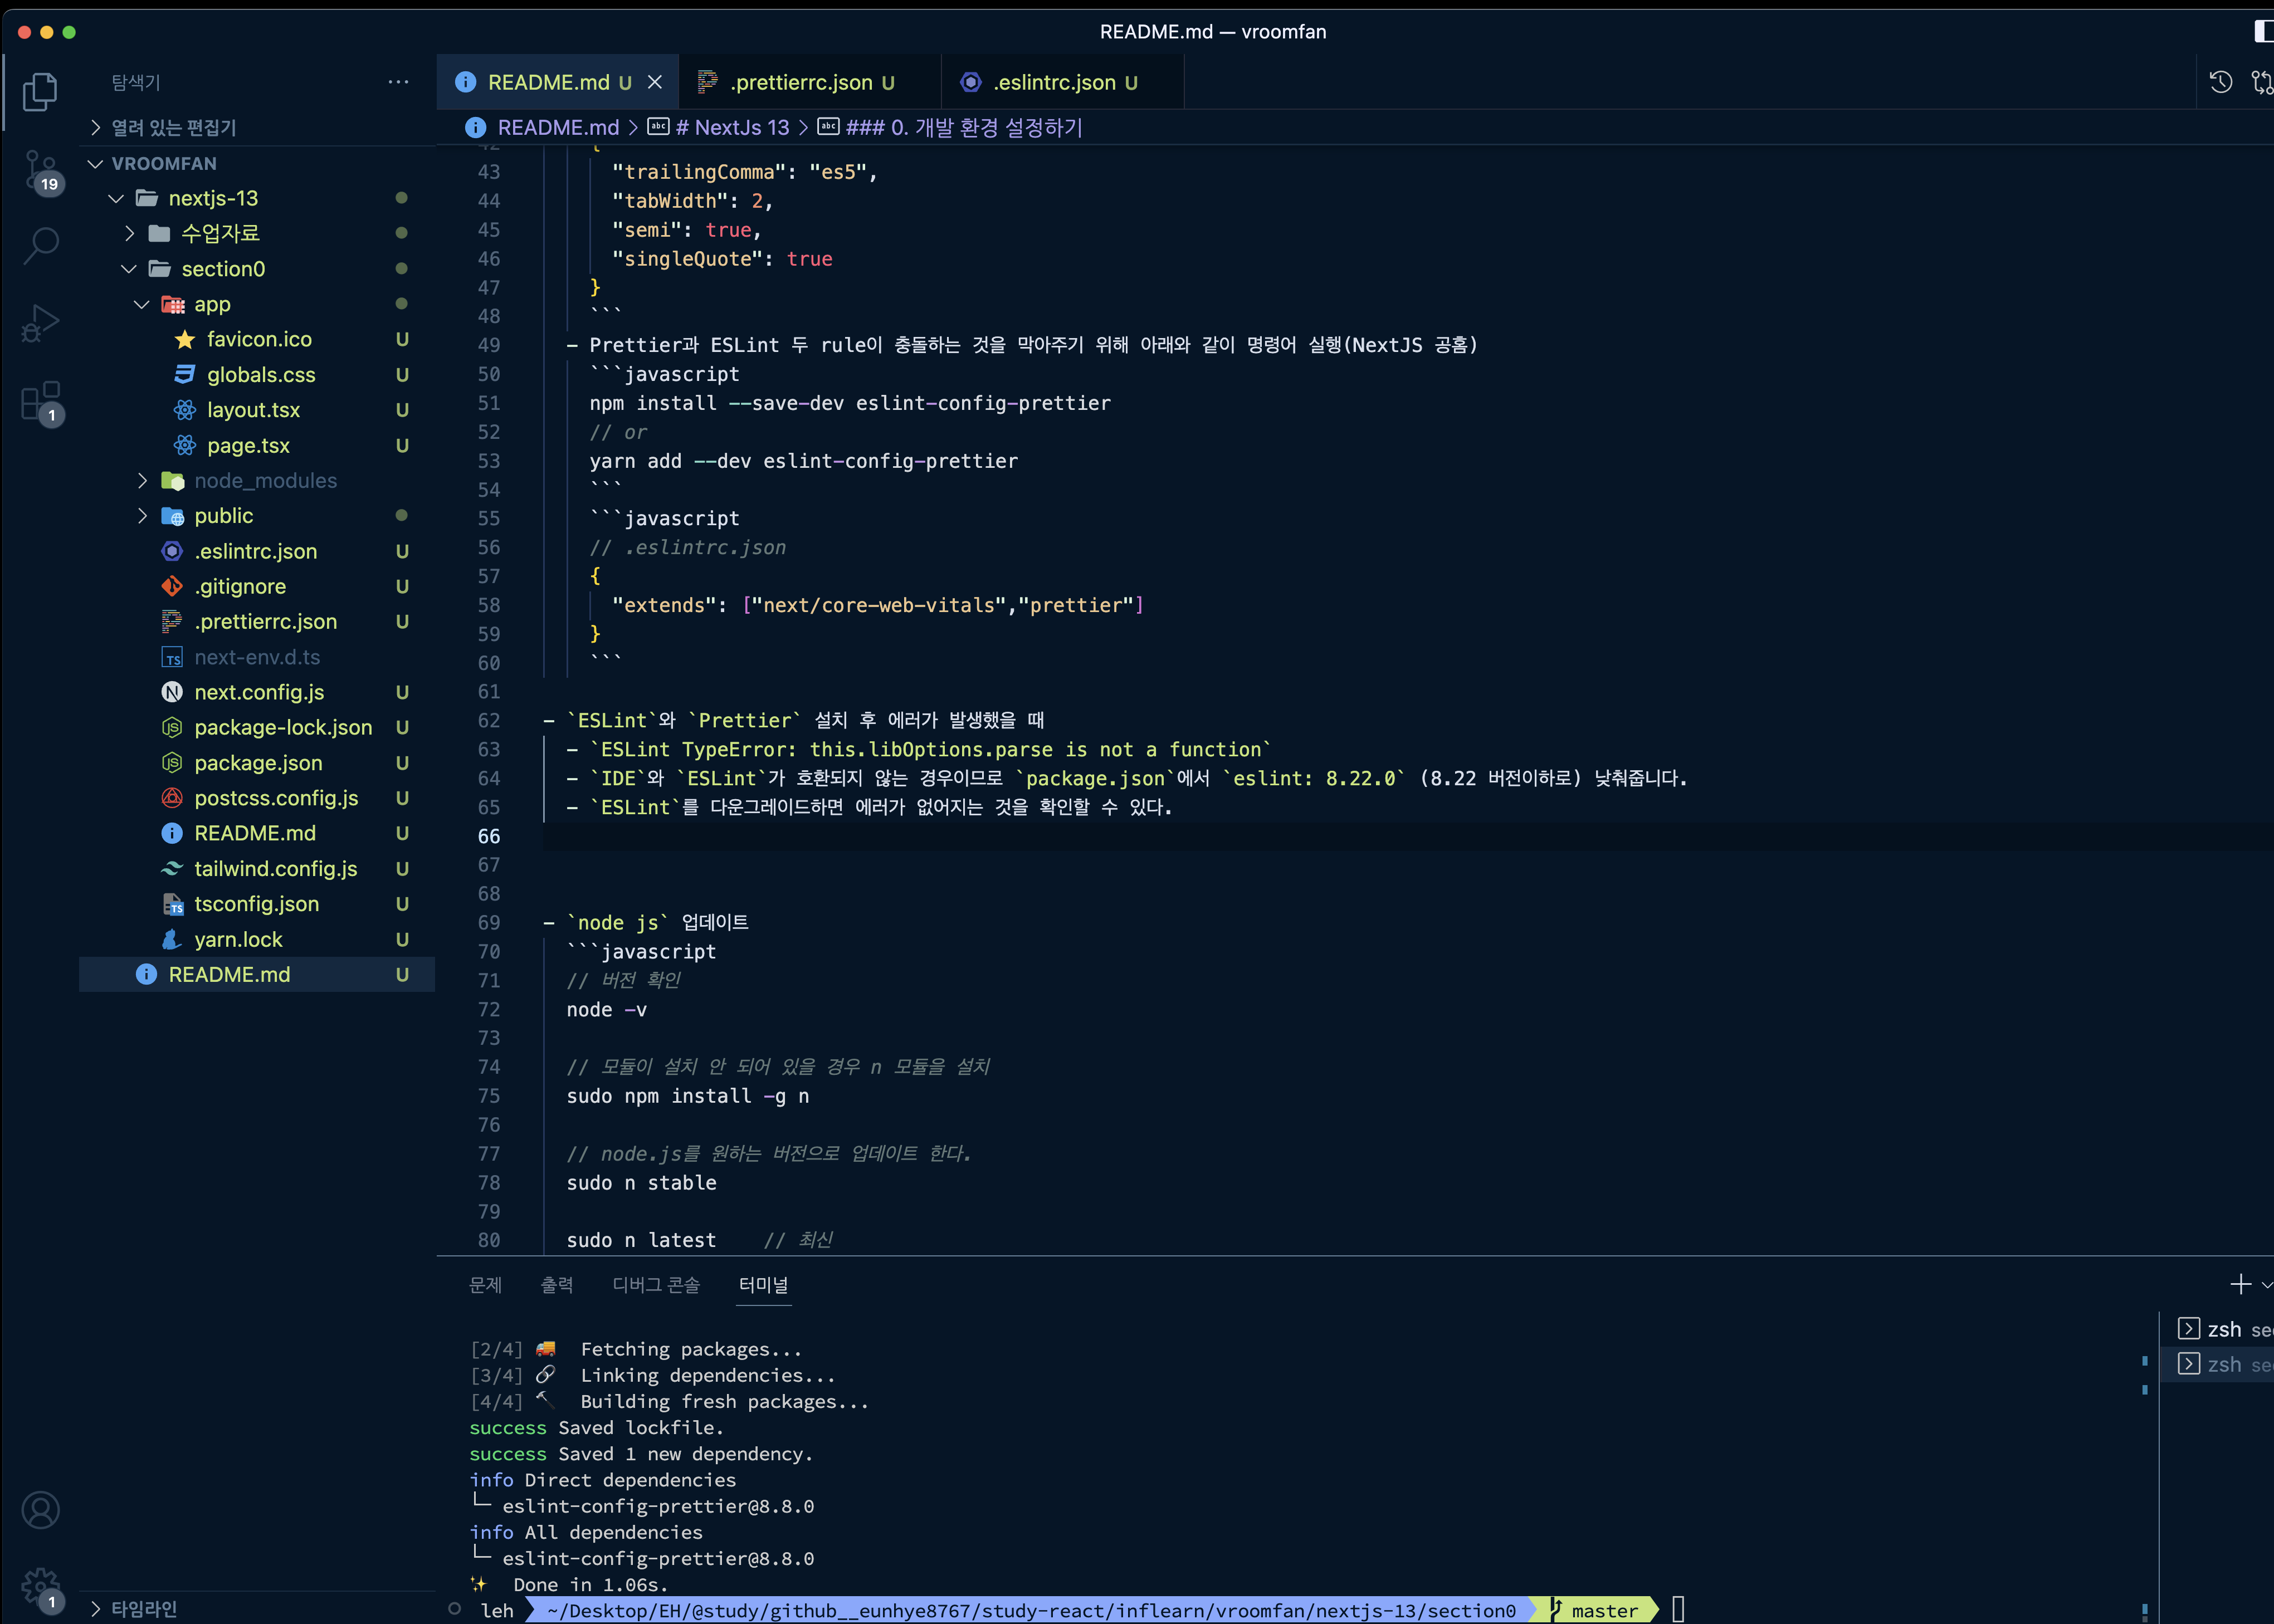The image size is (2274, 1624).
Task: Switch to the .prettierrc.json editor tab
Action: (811, 82)
